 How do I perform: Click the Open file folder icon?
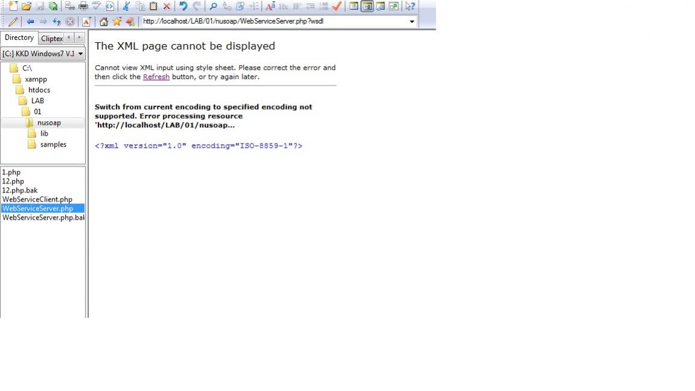(x=27, y=6)
